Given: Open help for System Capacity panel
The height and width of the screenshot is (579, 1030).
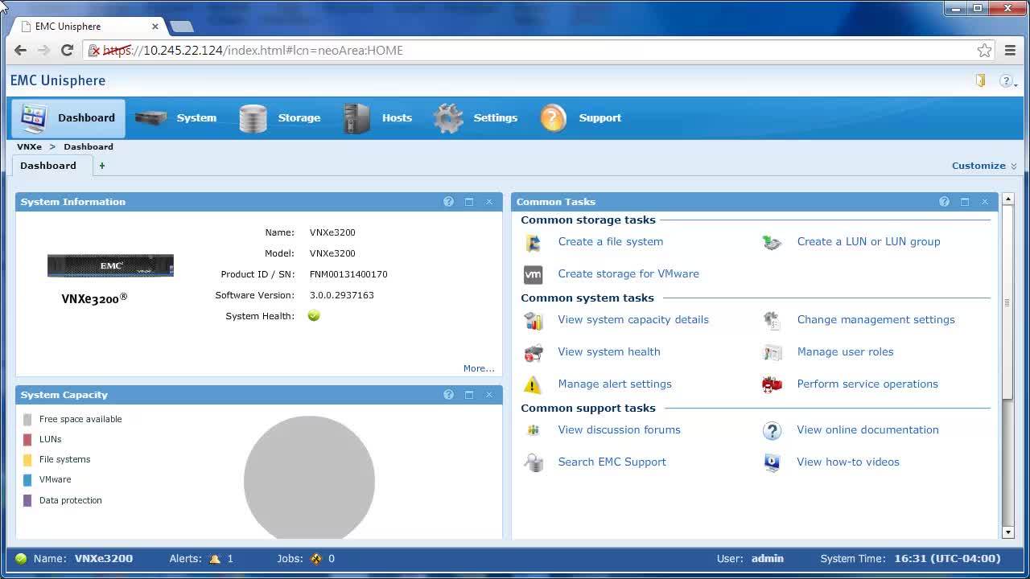Looking at the screenshot, I should click(448, 395).
